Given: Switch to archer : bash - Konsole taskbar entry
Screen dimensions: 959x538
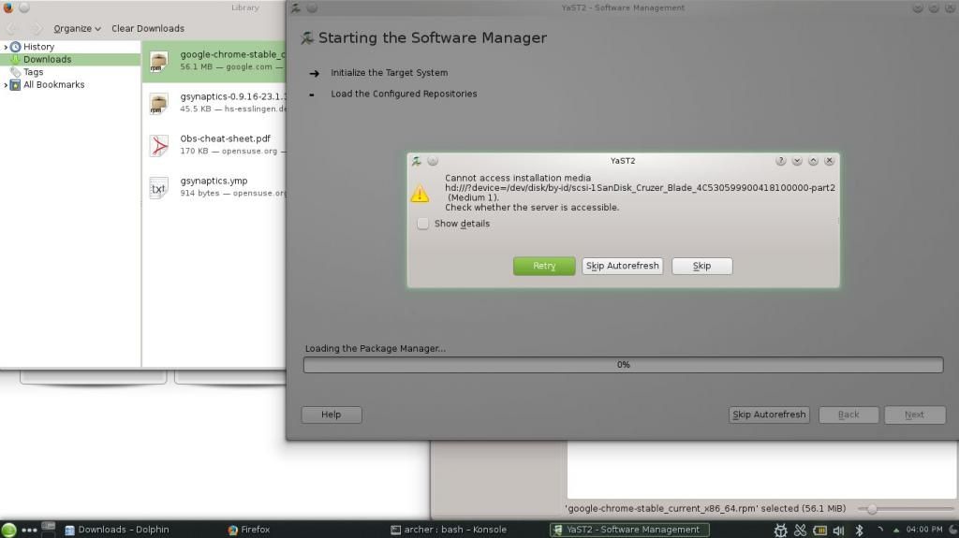Looking at the screenshot, I should (449, 530).
